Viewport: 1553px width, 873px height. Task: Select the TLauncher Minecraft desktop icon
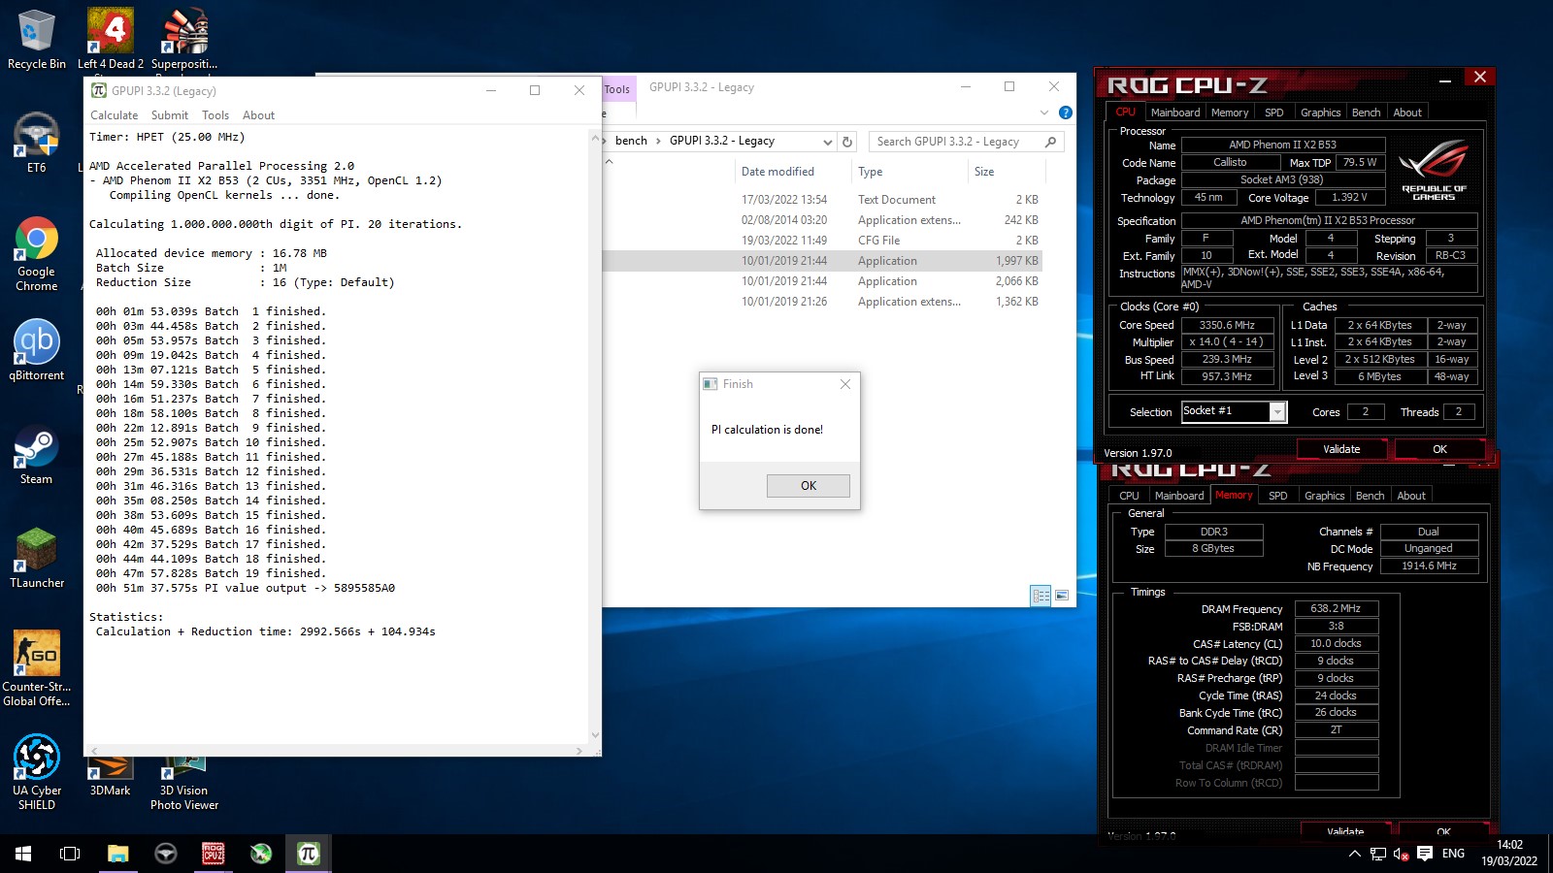click(36, 559)
